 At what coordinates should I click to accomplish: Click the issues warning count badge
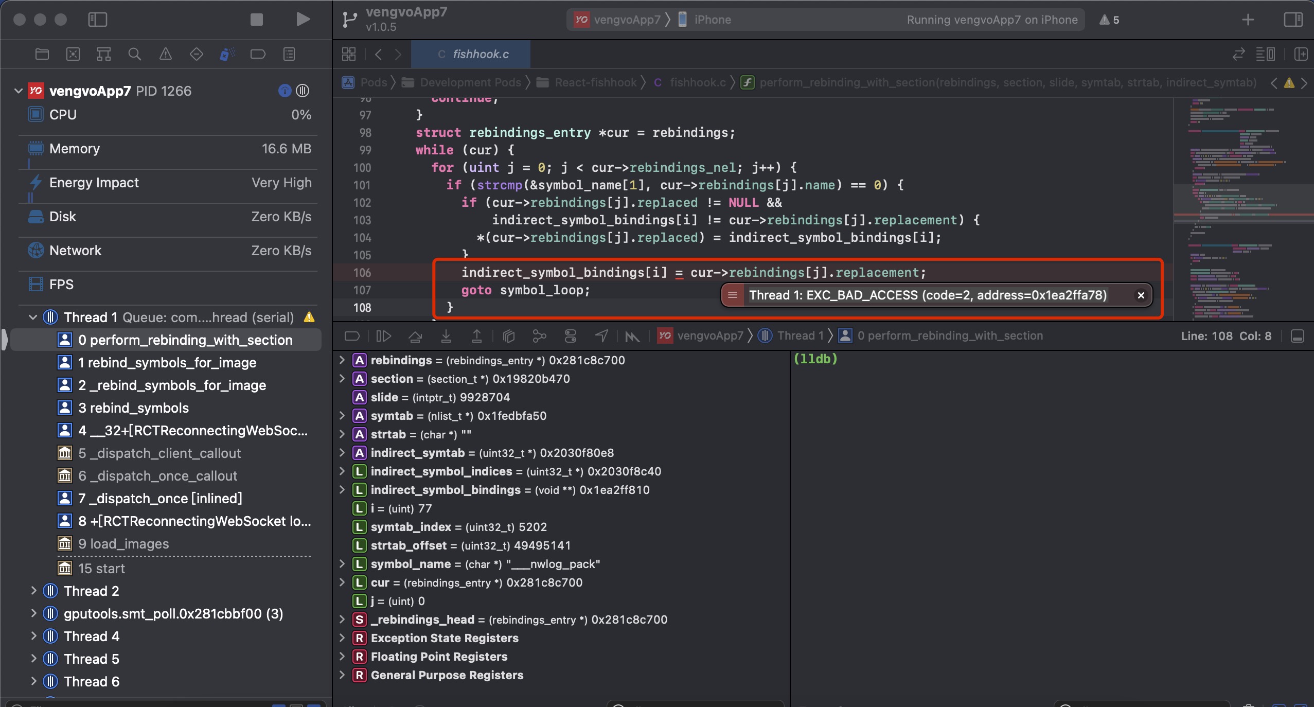pyautogui.click(x=1109, y=20)
